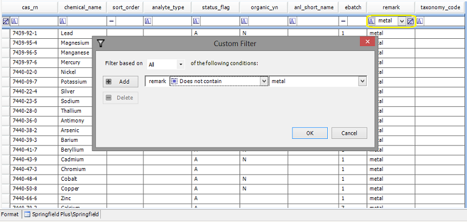
Task: Add a new filter condition
Action: (120, 82)
